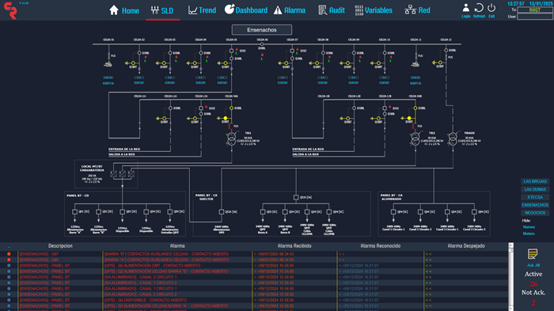The height and width of the screenshot is (311, 554).
Task: Open the Home screen
Action: pyautogui.click(x=124, y=10)
